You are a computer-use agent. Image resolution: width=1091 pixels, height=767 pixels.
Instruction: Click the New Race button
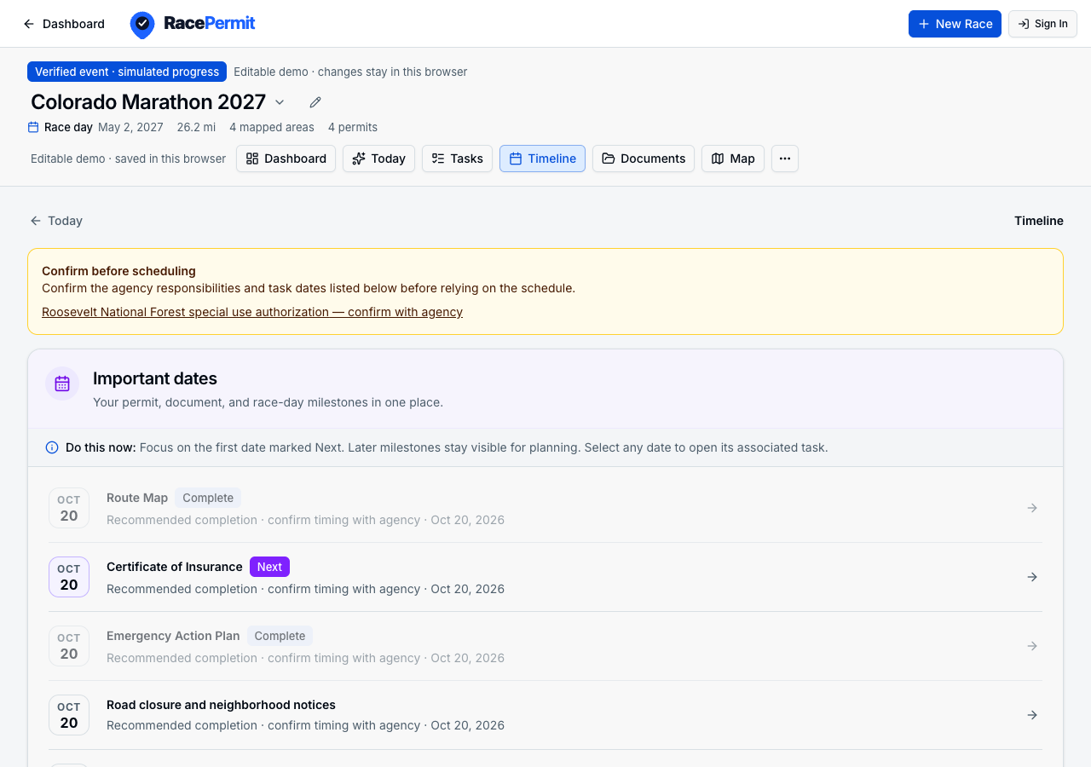point(955,24)
